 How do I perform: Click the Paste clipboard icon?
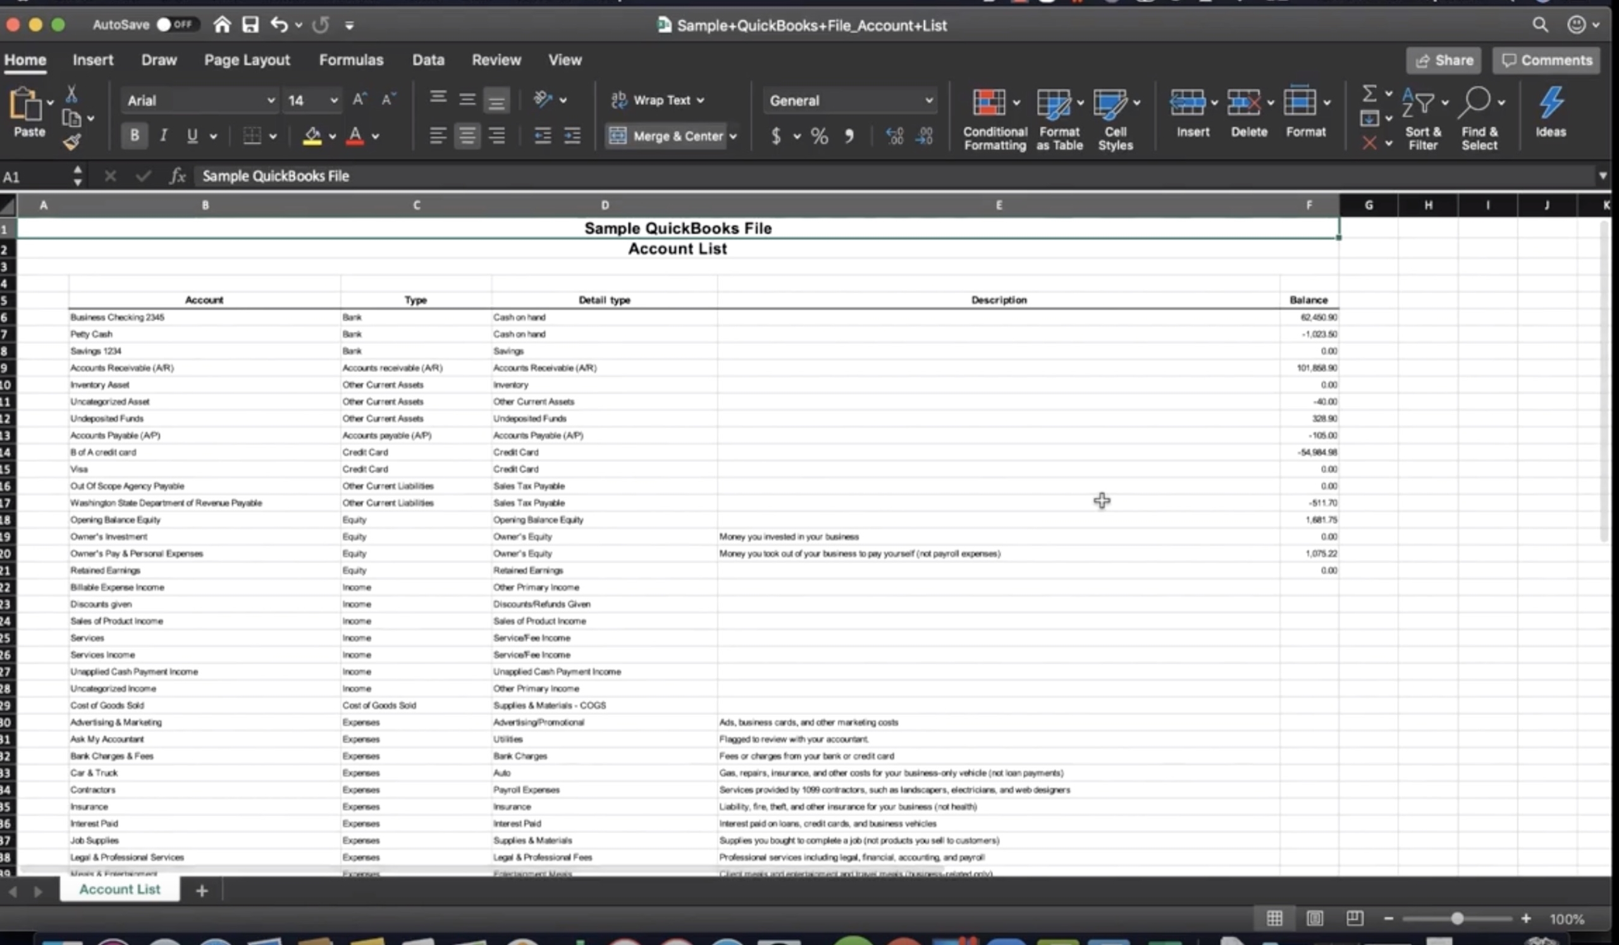click(25, 104)
